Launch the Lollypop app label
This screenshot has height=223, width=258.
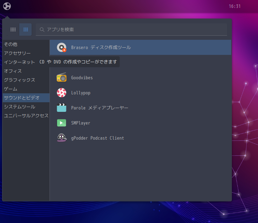pyautogui.click(x=80, y=93)
